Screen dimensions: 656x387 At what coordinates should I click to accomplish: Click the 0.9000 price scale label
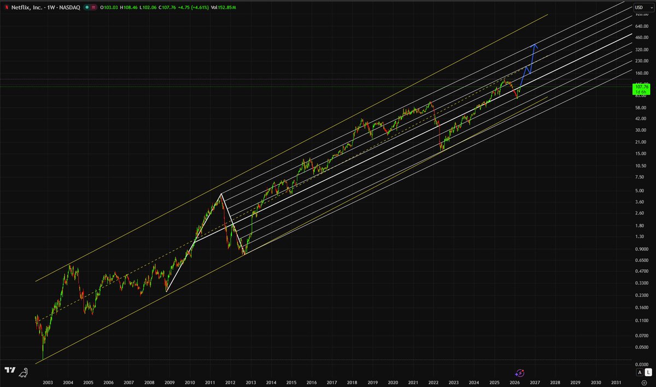tap(642, 249)
